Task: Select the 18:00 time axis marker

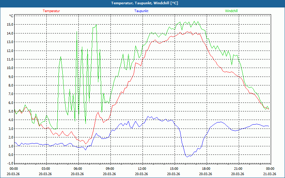Action: tap(206, 169)
